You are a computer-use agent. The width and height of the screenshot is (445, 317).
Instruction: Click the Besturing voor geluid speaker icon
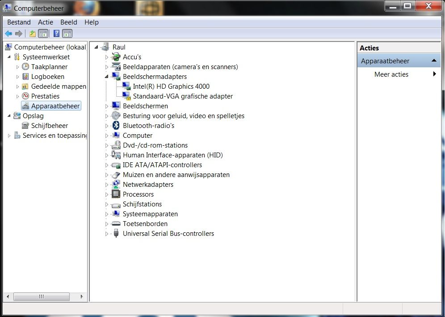pos(116,116)
